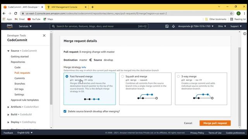Expand the Artifacts CodeArtifact section
The image size is (248, 139).
click(8, 107)
